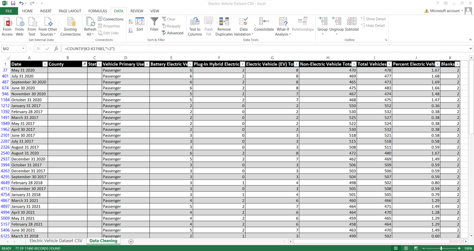This screenshot has width=474, height=251.
Task: Open the Blanks column filter dropdown
Action: coord(457,64)
